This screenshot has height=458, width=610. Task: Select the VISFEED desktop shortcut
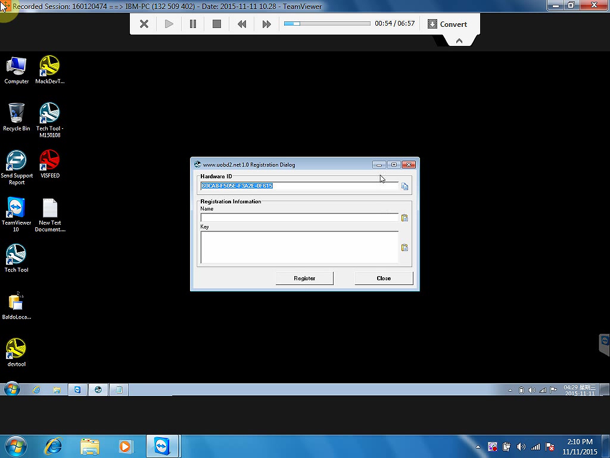click(x=50, y=165)
